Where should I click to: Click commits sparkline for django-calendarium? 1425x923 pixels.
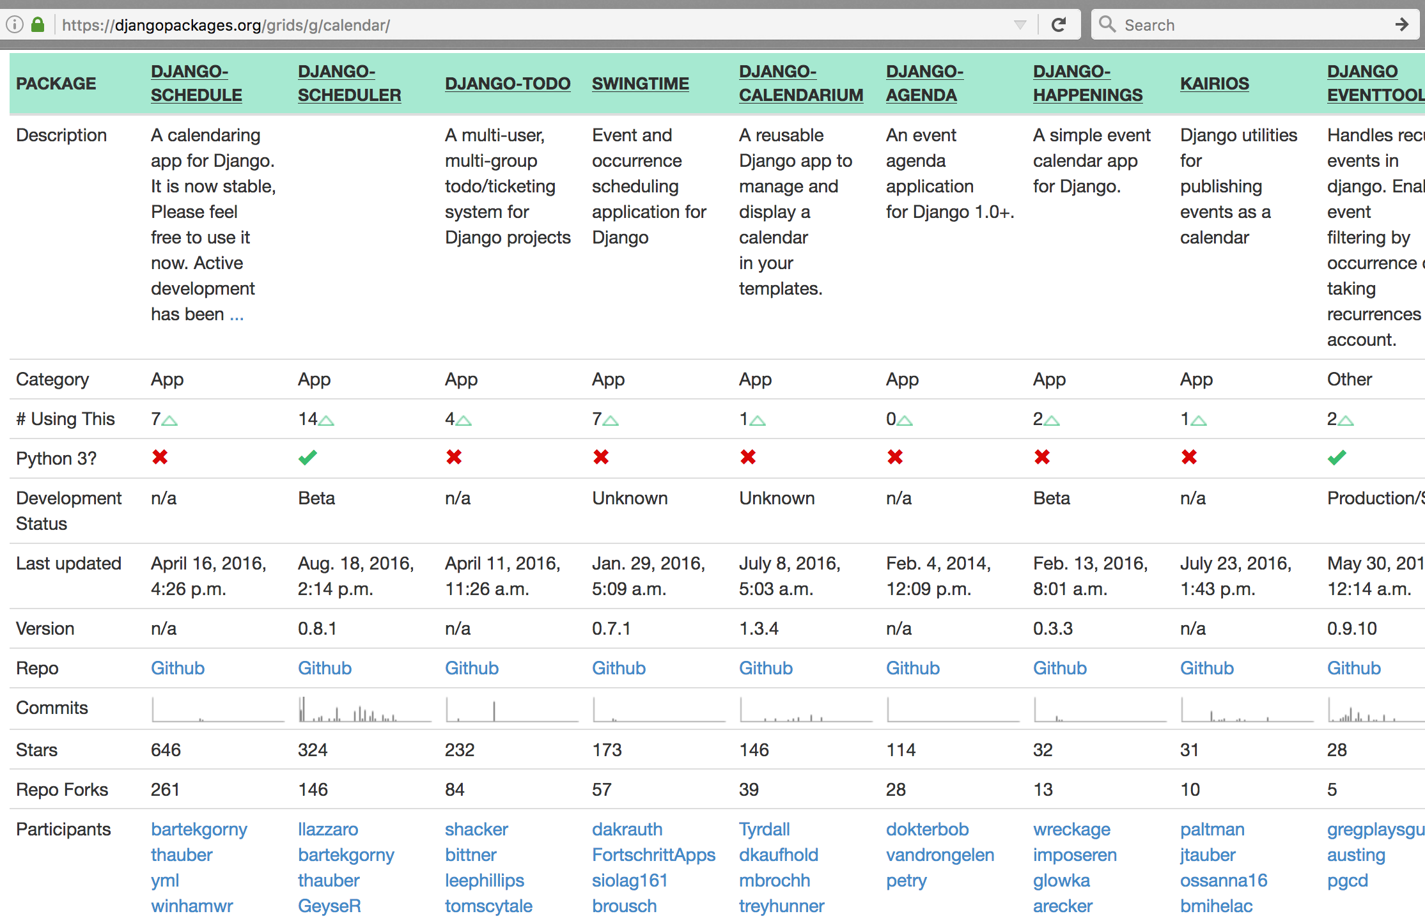pyautogui.click(x=806, y=710)
